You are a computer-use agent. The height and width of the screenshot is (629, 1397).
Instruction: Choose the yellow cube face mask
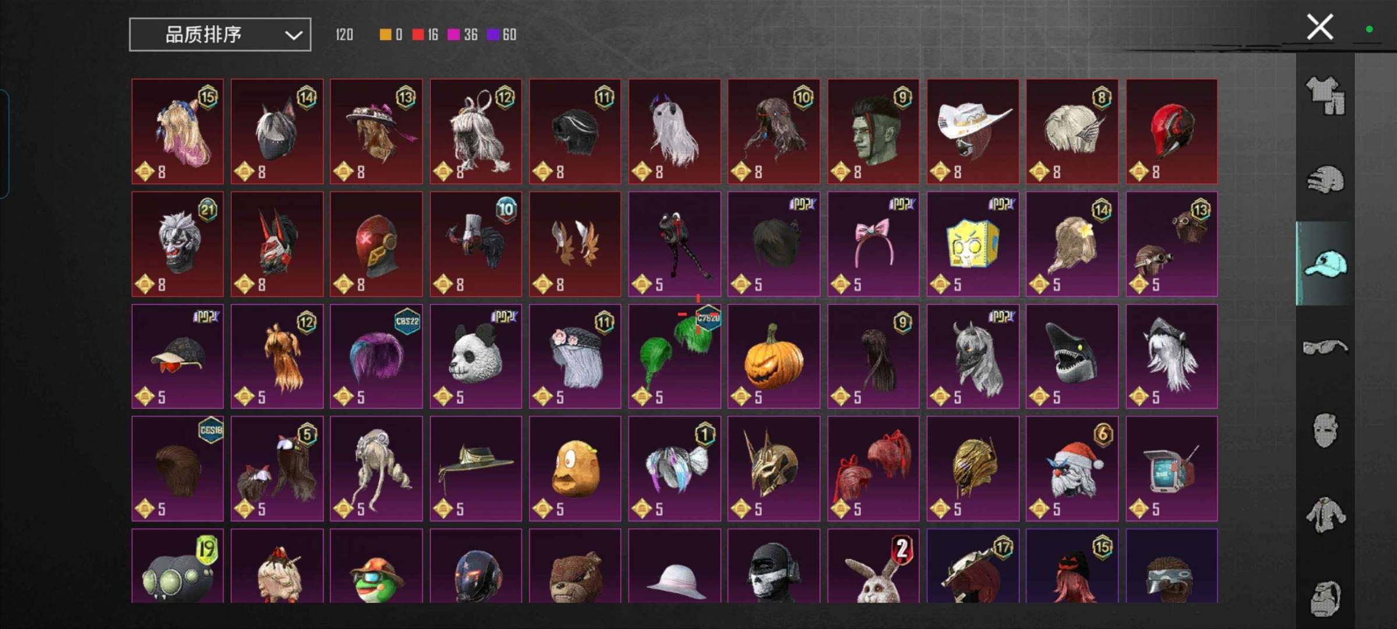pos(972,244)
